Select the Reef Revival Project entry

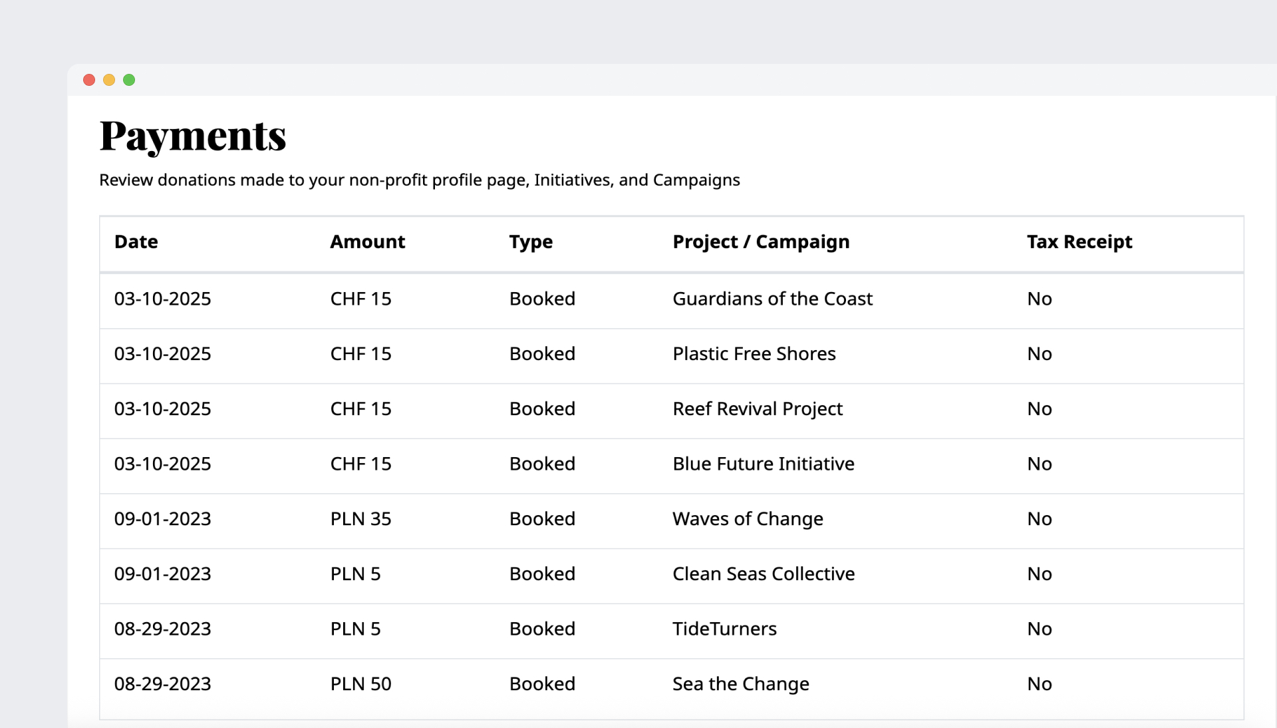(757, 409)
